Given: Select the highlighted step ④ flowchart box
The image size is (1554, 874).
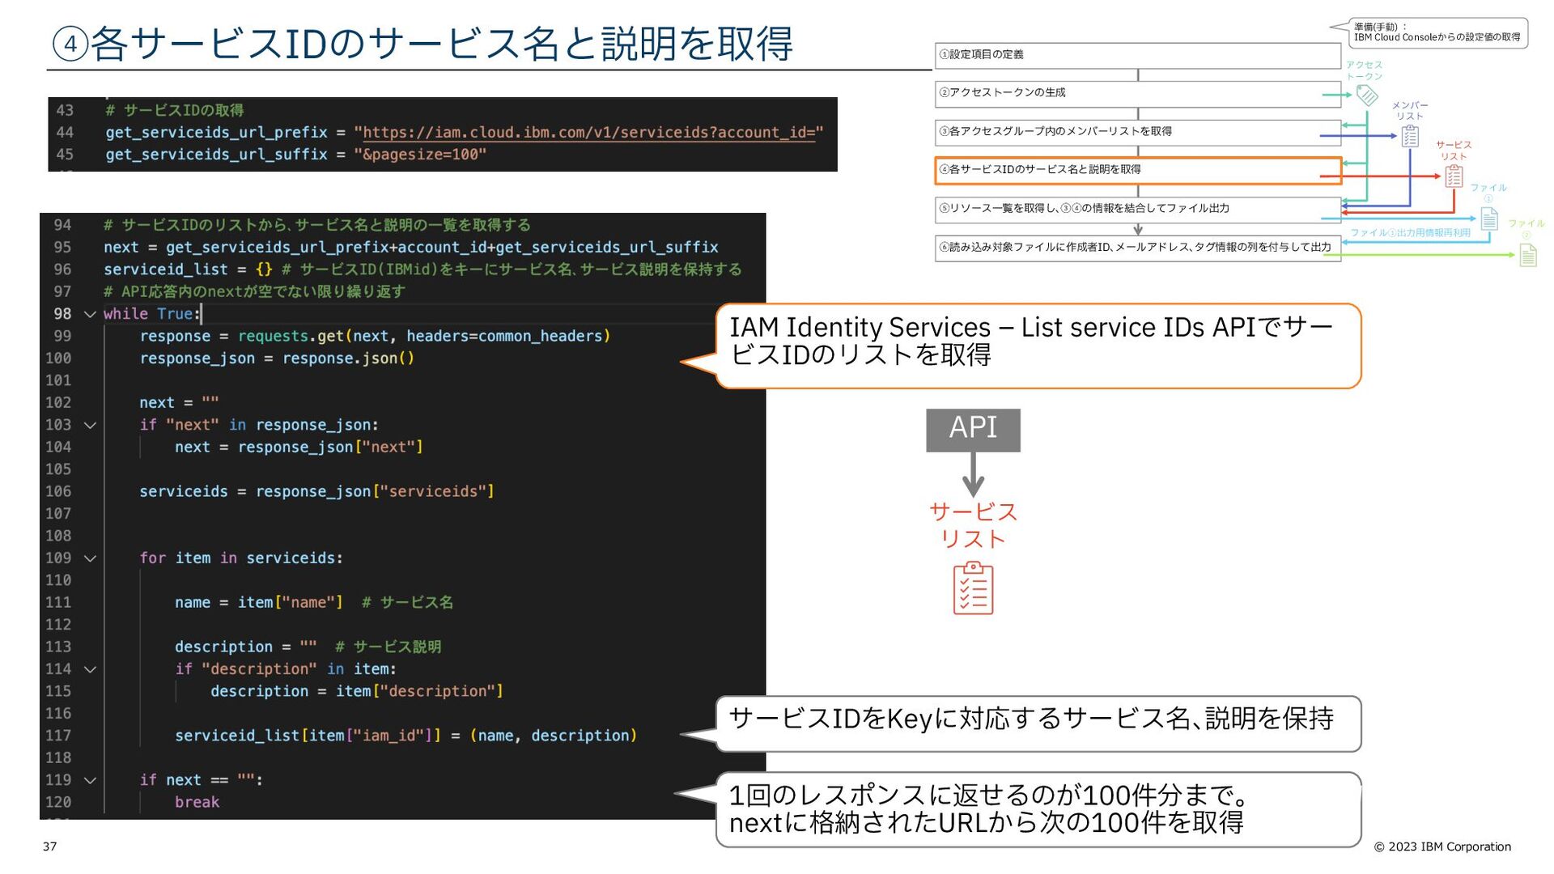Looking at the screenshot, I should 1136,170.
